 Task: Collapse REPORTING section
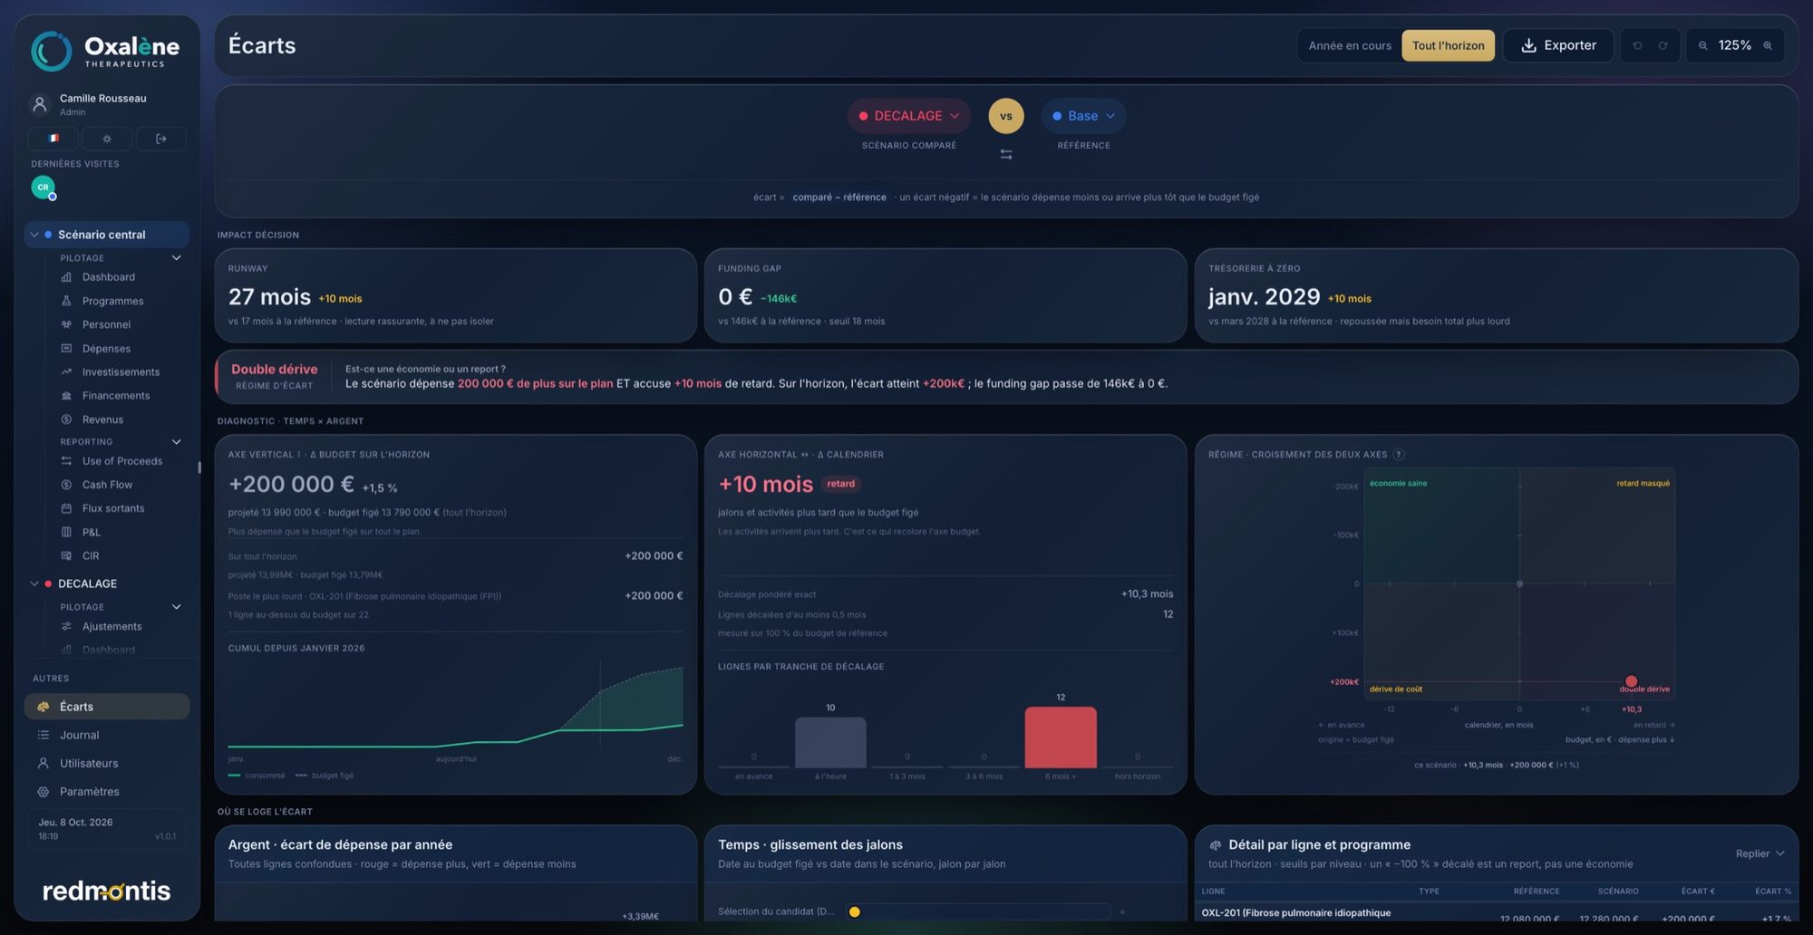click(177, 442)
